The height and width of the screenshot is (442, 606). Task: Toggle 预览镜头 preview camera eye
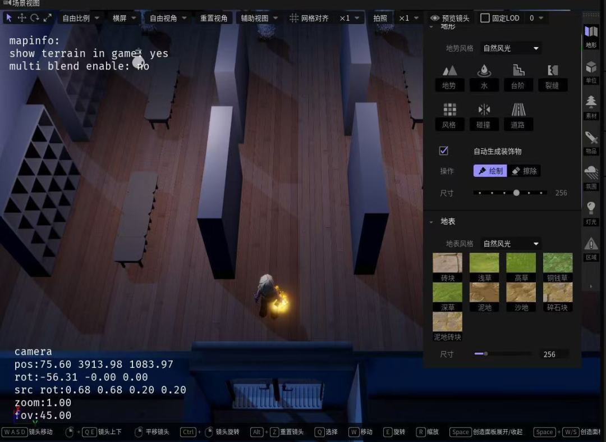434,18
